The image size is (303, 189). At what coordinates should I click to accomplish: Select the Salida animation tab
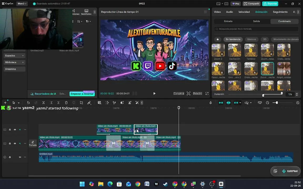(x=256, y=21)
